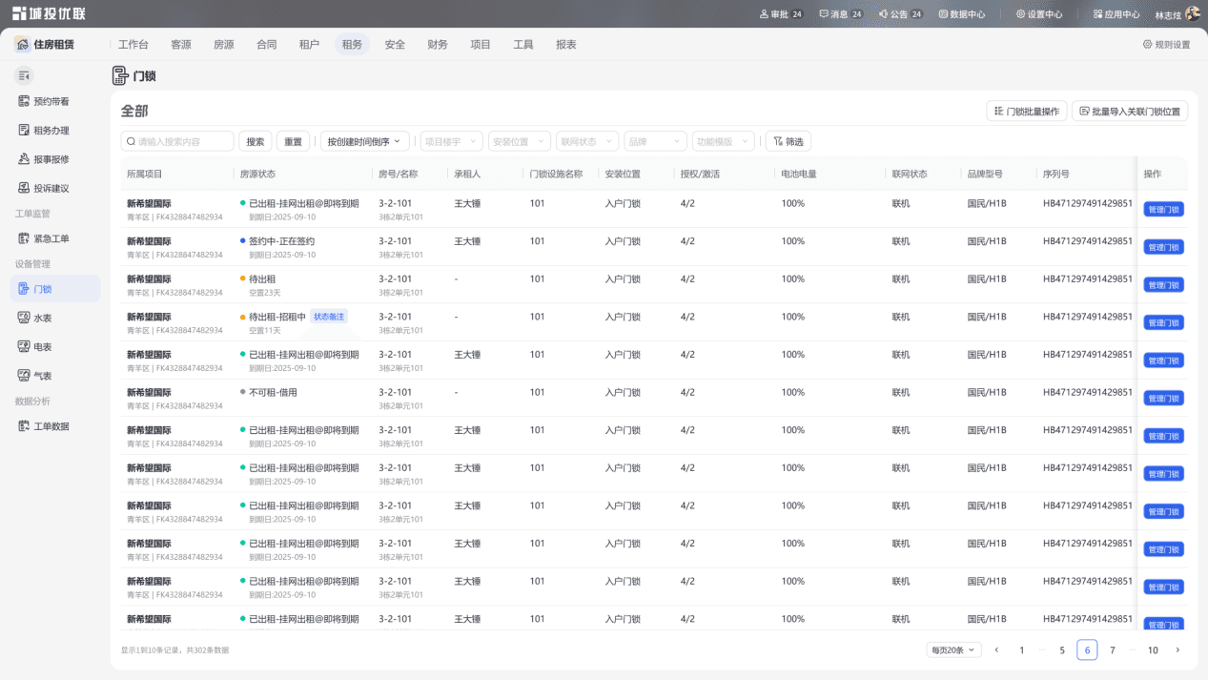Image resolution: width=1208 pixels, height=680 pixels.
Task: Switch to the 报表 tab
Action: click(x=566, y=45)
